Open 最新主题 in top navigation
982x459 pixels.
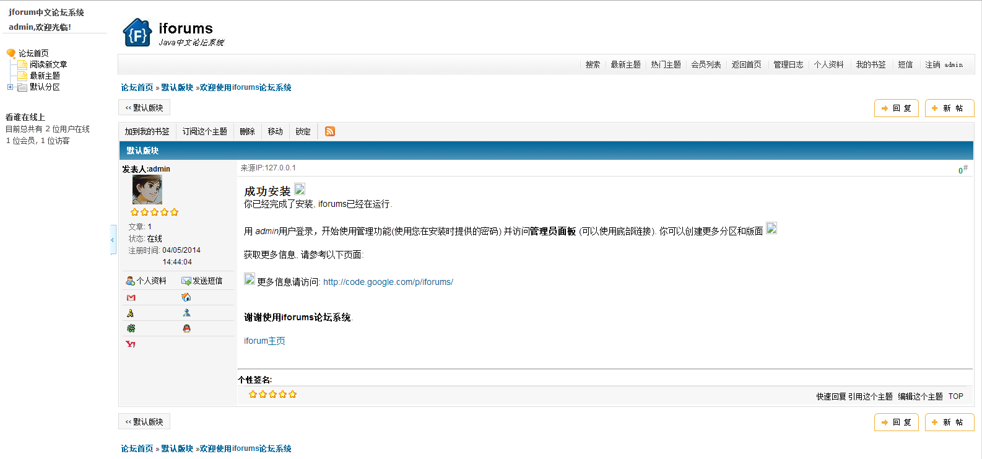pos(625,64)
